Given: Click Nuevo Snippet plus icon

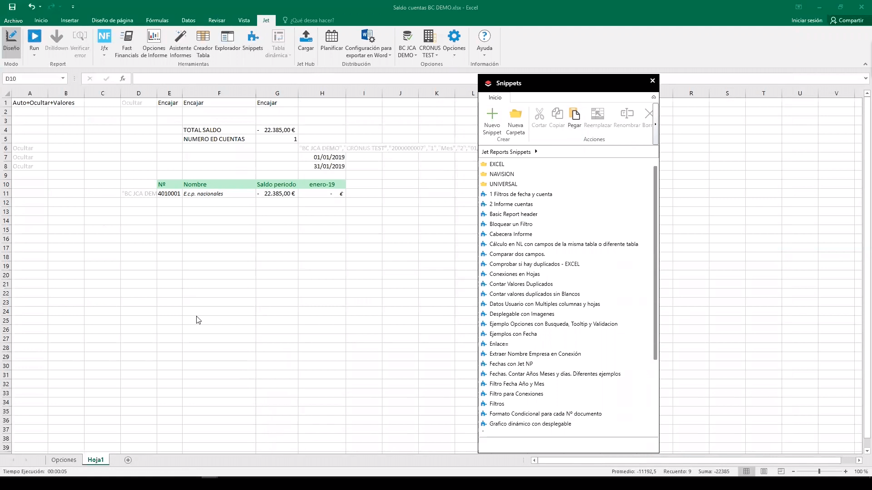Looking at the screenshot, I should (x=492, y=114).
